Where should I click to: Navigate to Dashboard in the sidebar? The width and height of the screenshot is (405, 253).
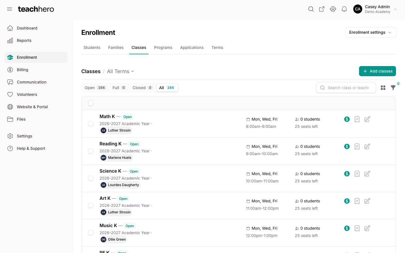36,28
